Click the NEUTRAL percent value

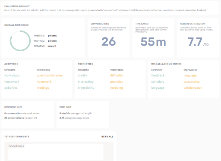(x=52, y=41)
